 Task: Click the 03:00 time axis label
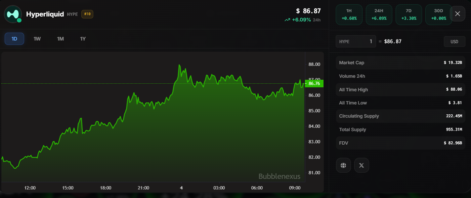click(219, 188)
